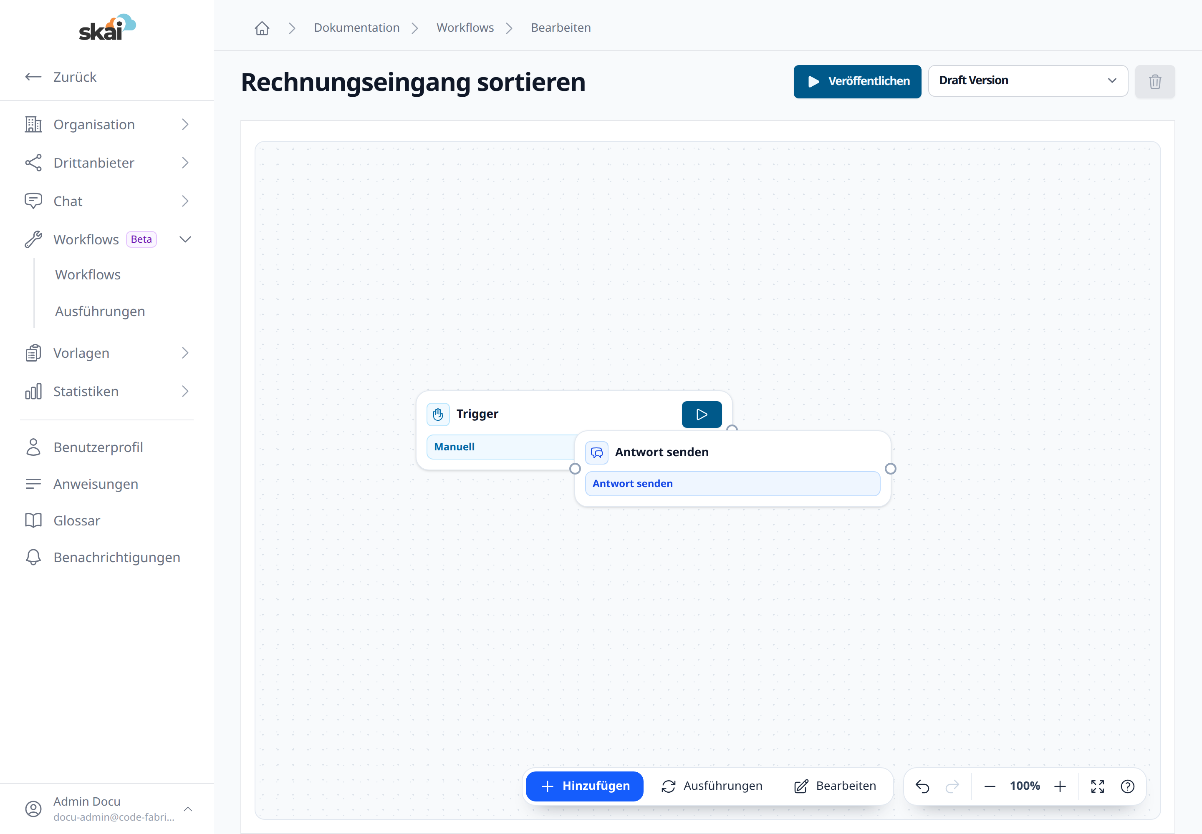
Task: Click the right output connector of Antwort senden
Action: point(891,469)
